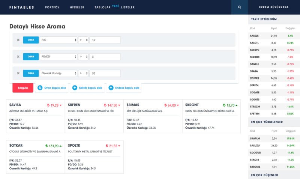Open the $BIMAS stock result card
The image size is (300, 179).
[152, 116]
